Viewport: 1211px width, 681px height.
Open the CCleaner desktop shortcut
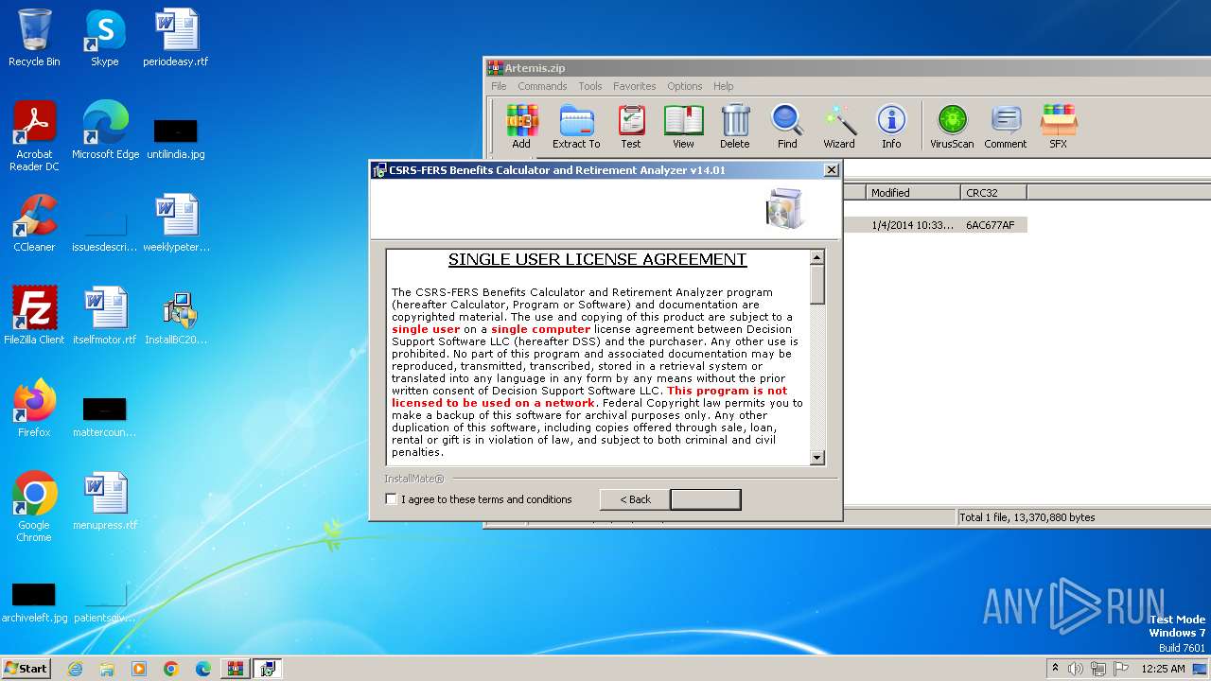point(34,223)
